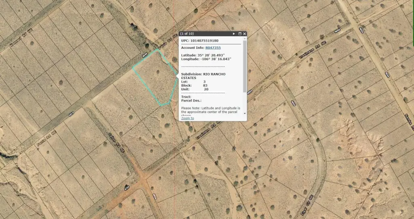Viewport: 414px width, 219px height.
Task: Click the popup vertical scrollbar thumb
Action: [x=245, y=65]
